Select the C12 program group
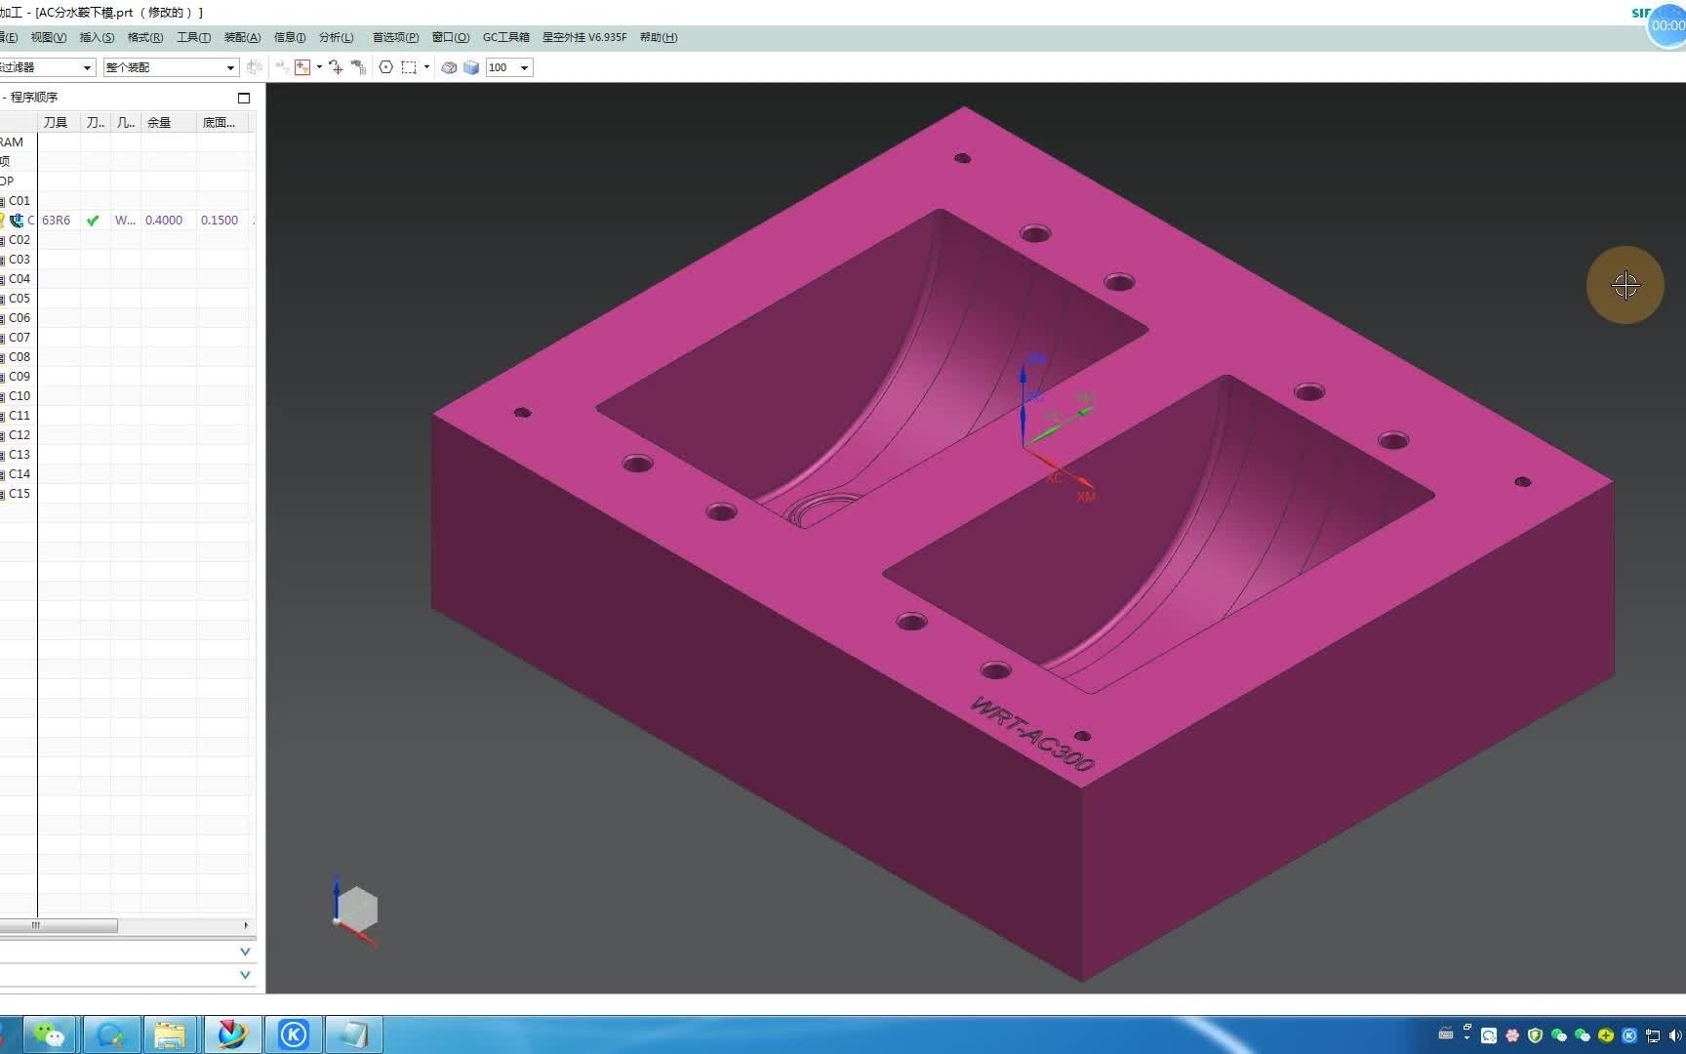The height and width of the screenshot is (1054, 1686). [x=20, y=434]
